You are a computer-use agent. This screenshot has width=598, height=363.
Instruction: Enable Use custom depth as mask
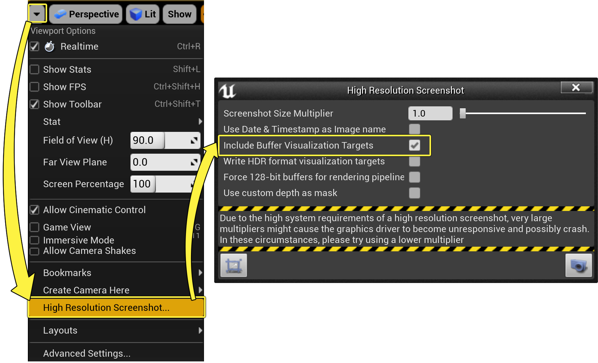point(414,193)
